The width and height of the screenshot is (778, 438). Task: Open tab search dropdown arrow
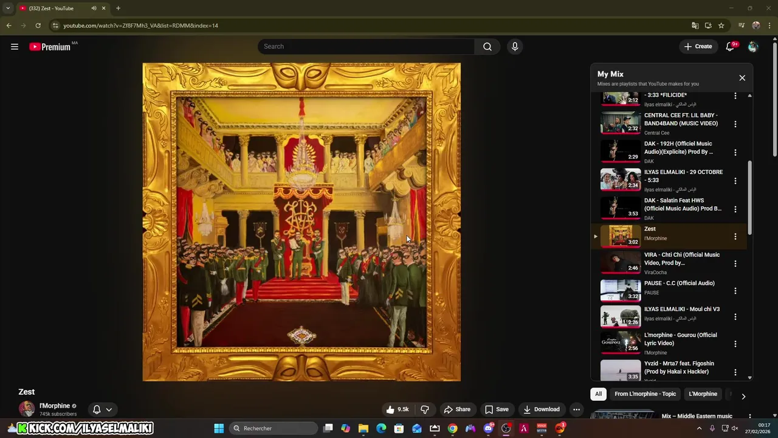click(8, 8)
